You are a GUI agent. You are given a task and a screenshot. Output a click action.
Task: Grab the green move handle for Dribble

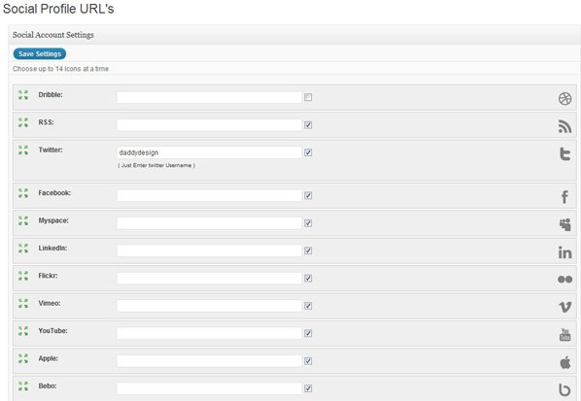click(23, 95)
